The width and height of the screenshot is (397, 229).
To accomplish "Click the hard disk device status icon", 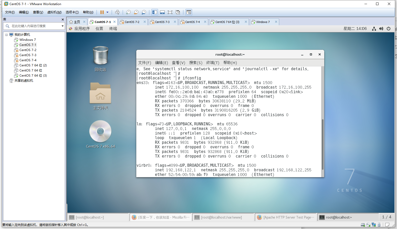I will (363, 225).
